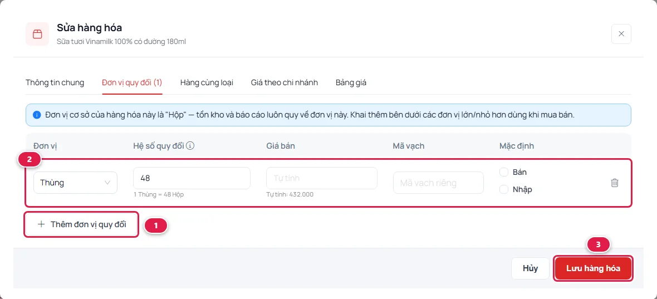The width and height of the screenshot is (657, 299).
Task: Click the Giá bán column header
Action: [x=280, y=146]
